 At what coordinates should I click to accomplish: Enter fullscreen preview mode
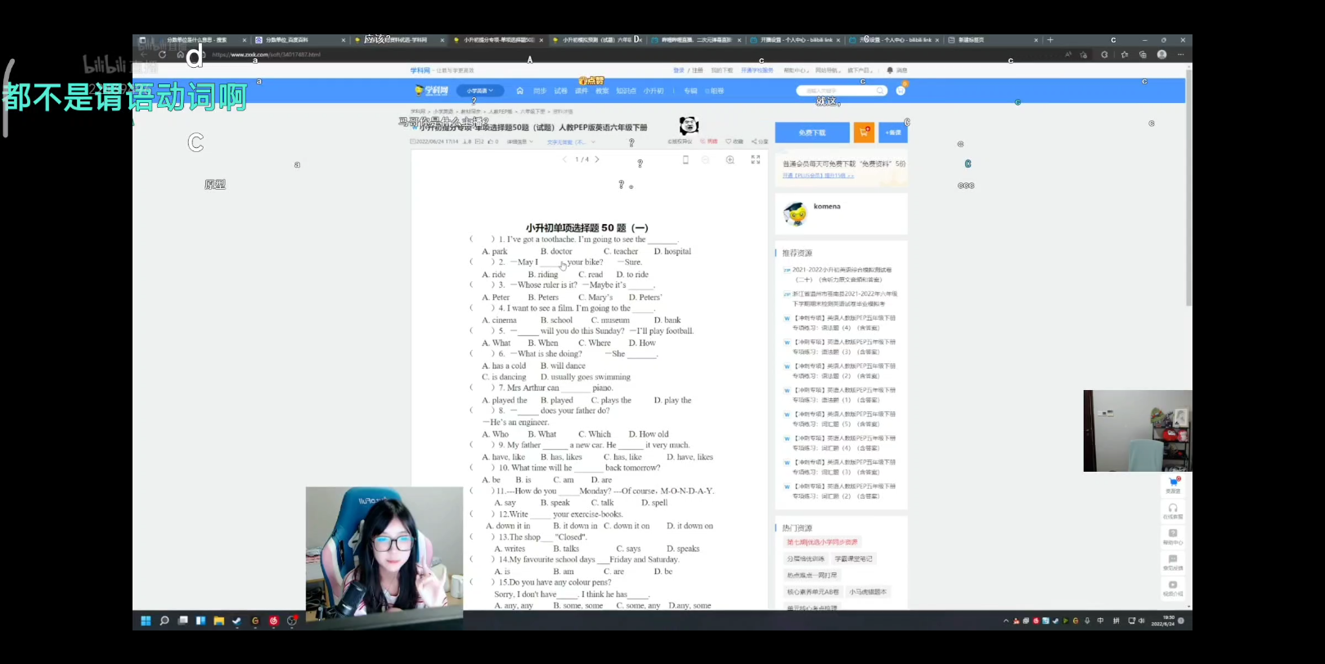pyautogui.click(x=755, y=159)
